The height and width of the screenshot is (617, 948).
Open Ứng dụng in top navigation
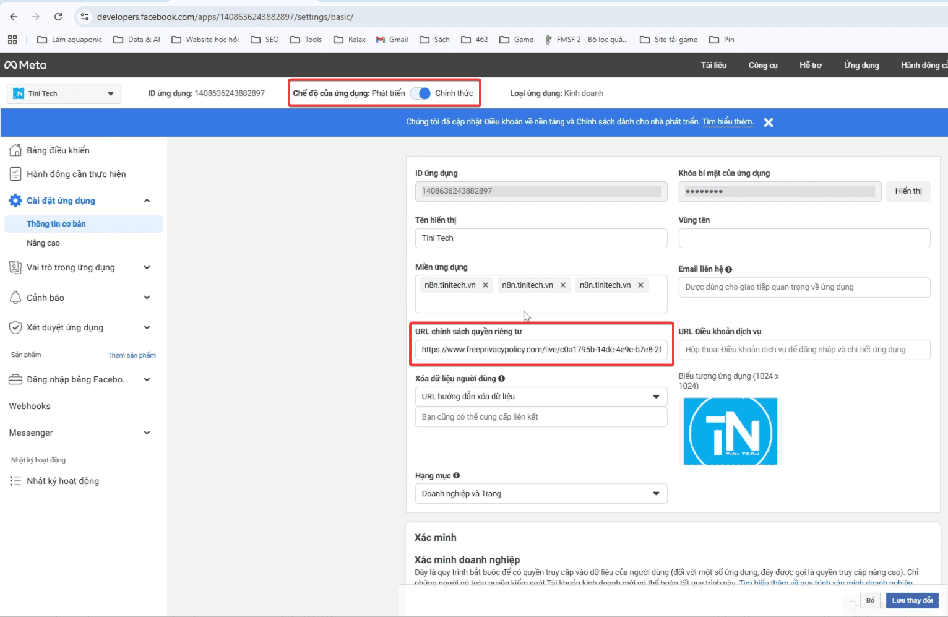pyautogui.click(x=861, y=65)
